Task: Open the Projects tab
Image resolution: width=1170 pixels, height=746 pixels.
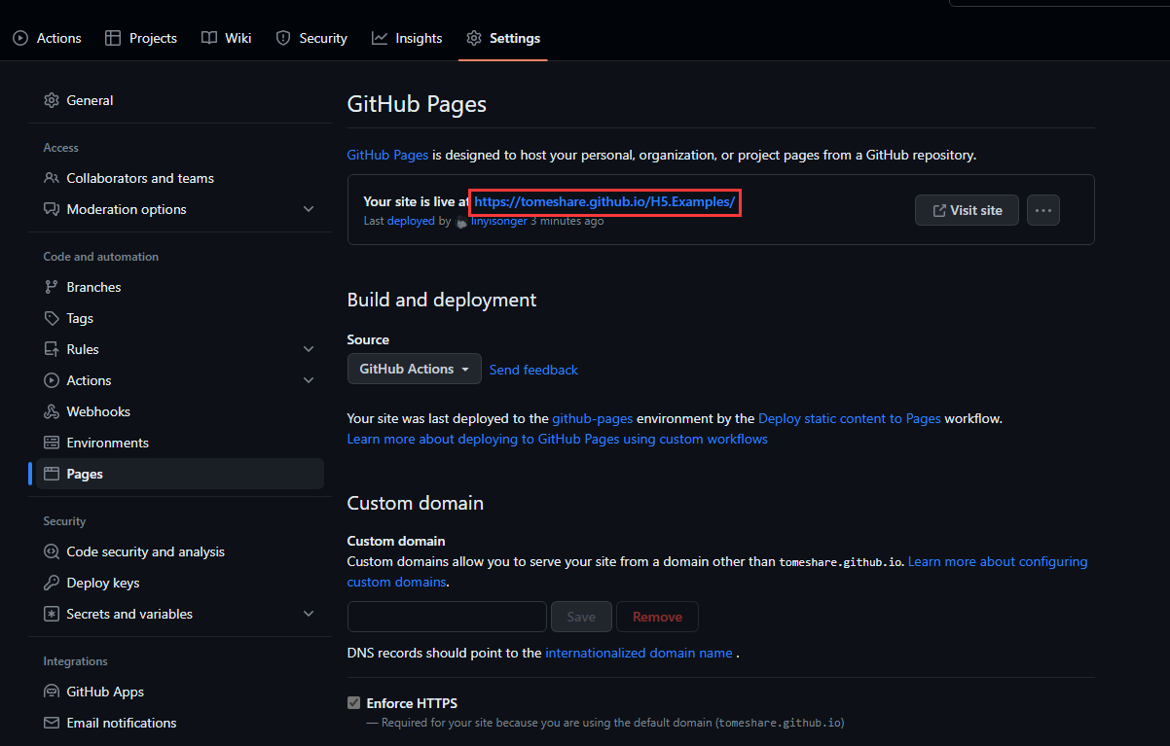Action: [140, 38]
